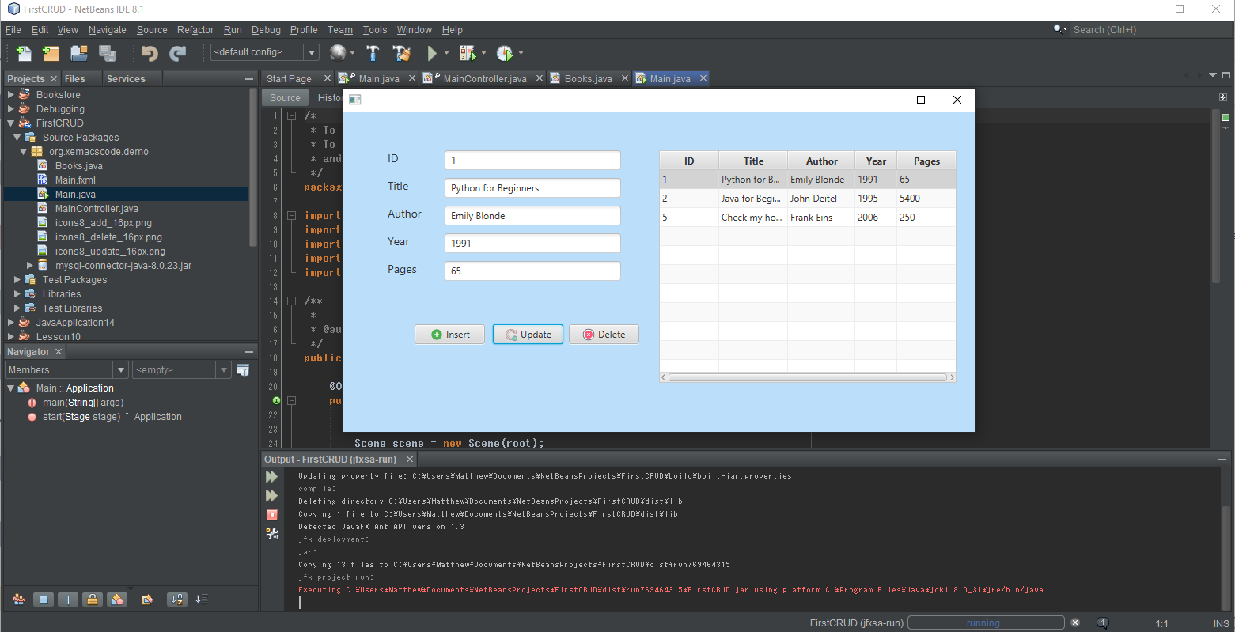Click the Profile Project clock icon
The width and height of the screenshot is (1235, 632).
tap(504, 53)
